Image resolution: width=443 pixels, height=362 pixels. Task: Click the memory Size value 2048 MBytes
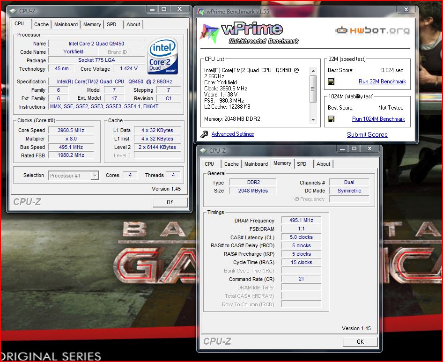point(253,191)
